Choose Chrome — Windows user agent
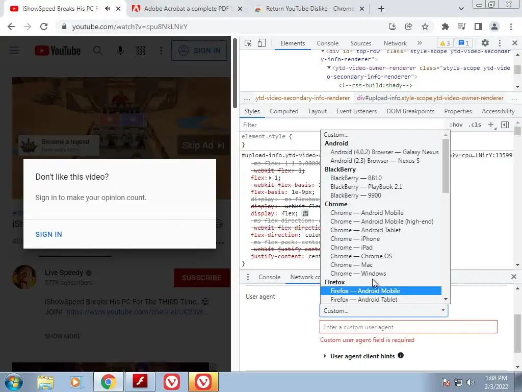 381,274
